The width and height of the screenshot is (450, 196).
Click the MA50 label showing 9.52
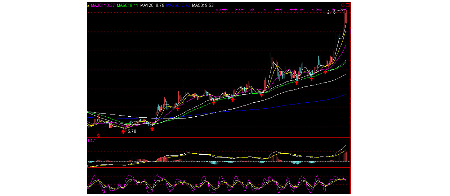[x=203, y=5]
